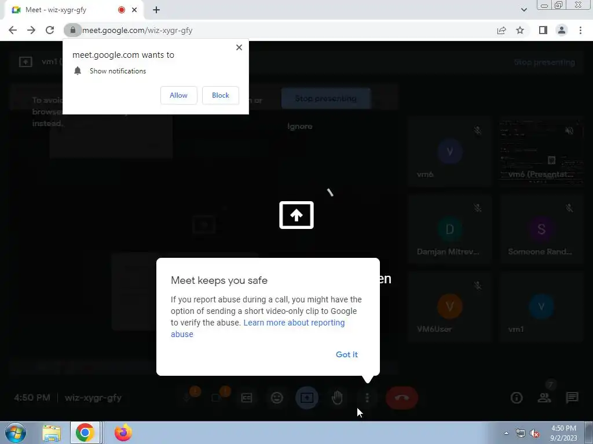Click Ignore on presentation warning
Image resolution: width=593 pixels, height=444 pixels.
pos(299,127)
